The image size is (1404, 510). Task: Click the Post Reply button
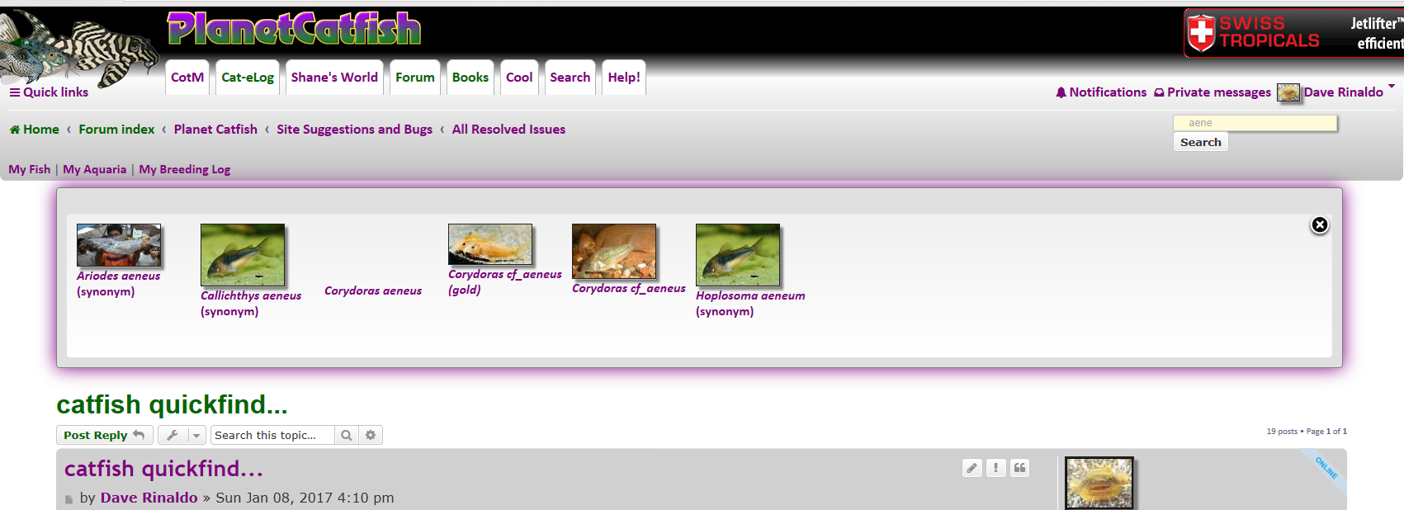pyautogui.click(x=104, y=435)
